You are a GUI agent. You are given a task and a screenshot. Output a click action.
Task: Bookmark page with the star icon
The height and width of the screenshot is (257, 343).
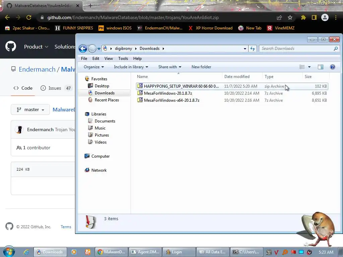click(x=290, y=17)
